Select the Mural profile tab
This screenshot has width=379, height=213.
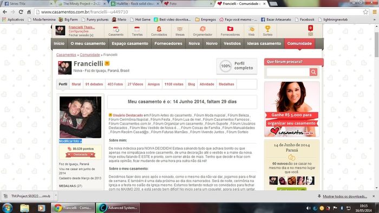[x=76, y=84]
